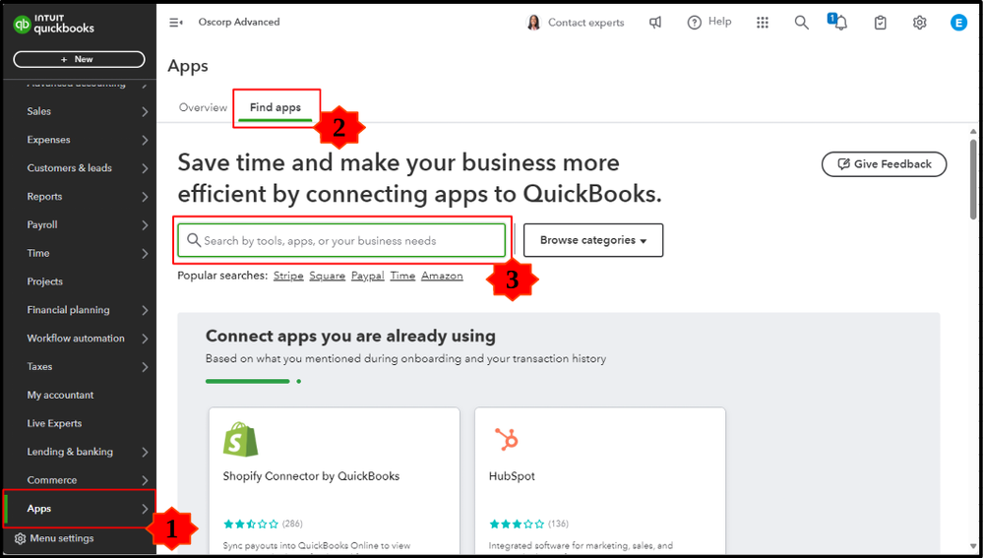983x558 pixels.
Task: Click the (286) review count
Action: 292,524
